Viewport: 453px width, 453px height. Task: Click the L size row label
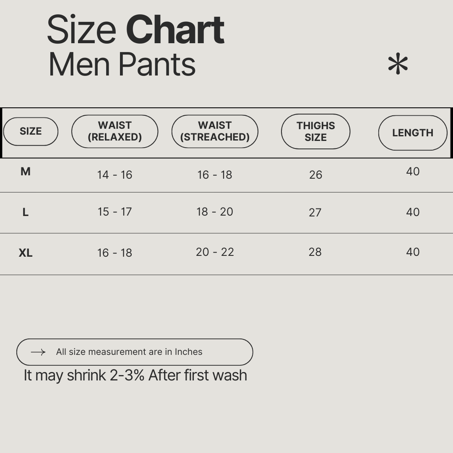26,212
